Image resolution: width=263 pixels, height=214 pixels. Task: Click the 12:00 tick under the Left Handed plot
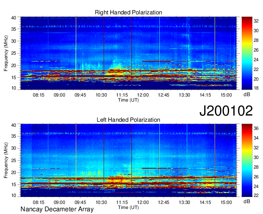(143, 202)
